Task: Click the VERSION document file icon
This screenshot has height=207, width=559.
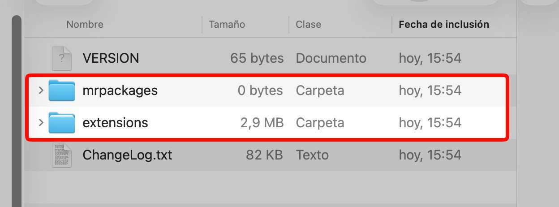Action: click(x=62, y=58)
